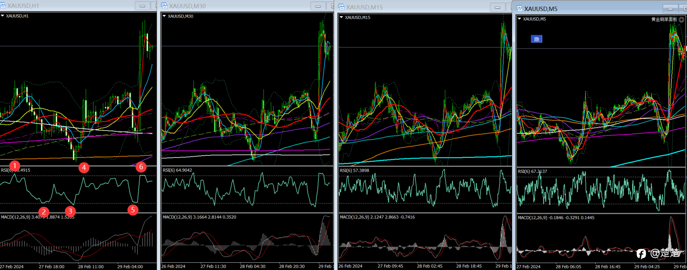Click the 27 Feb 18:00 time label in H1 chart
The width and height of the screenshot is (687, 270).
coord(52,267)
